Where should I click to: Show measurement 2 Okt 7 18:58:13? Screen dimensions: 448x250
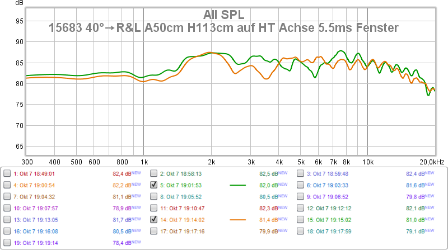pyautogui.click(x=154, y=173)
